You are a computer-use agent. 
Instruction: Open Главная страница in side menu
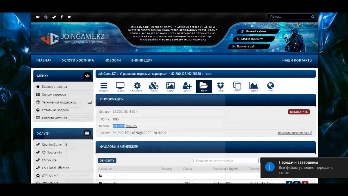(x=54, y=87)
